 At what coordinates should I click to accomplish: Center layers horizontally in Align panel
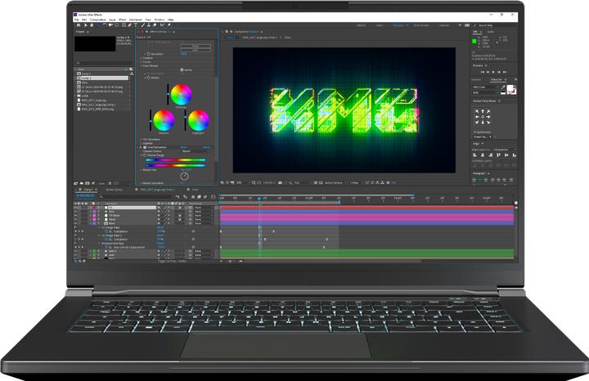tap(483, 155)
